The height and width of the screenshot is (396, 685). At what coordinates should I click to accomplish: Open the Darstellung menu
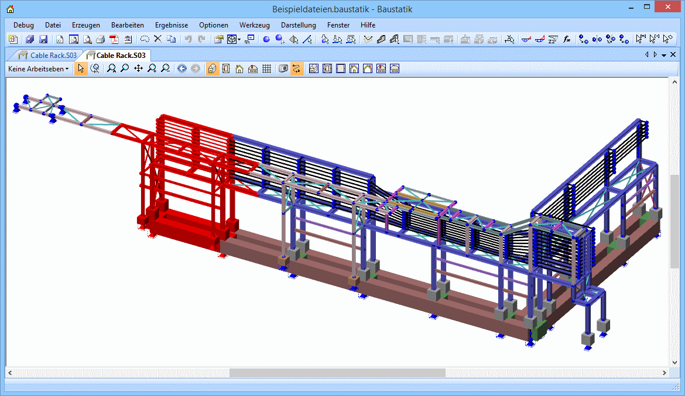(298, 25)
